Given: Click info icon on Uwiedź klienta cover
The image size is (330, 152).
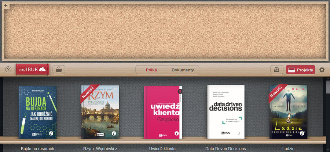Looking at the screenshot, I should pyautogui.click(x=177, y=134).
